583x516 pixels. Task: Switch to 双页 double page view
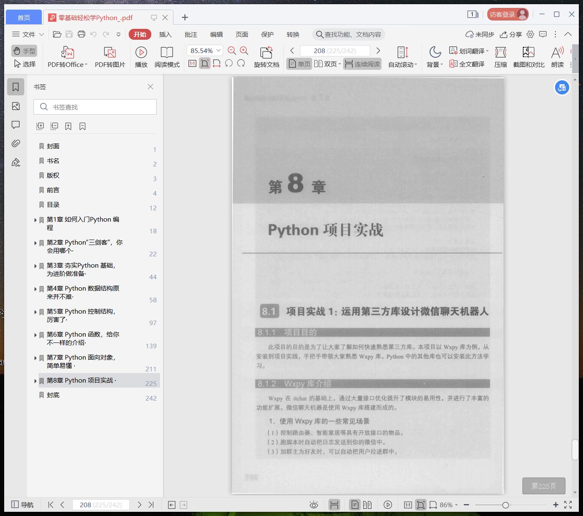click(x=327, y=64)
